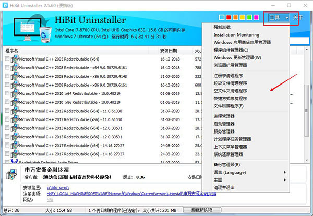Click icon of Visual C++ 2010 x86 Redistributable
The image size is (313, 216).
coord(15,102)
